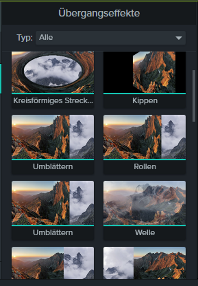198x286 pixels.
Task: Click the dropdown arrow in the Typ field
Action: pyautogui.click(x=179, y=38)
